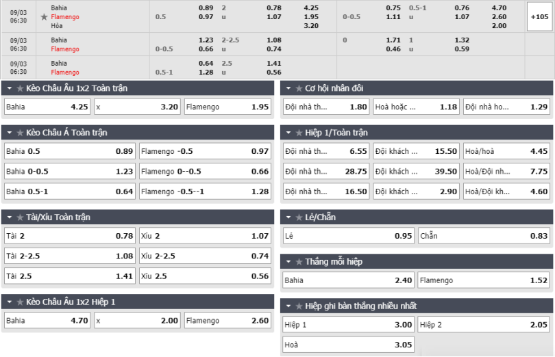
Task: Star the Lẻ/Chẵn section
Action: point(299,217)
